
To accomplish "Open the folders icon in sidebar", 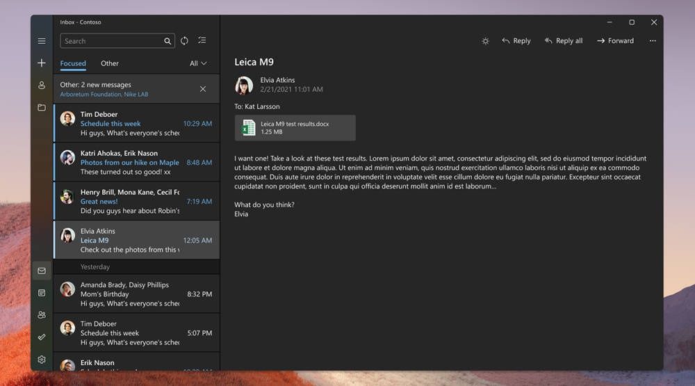I will click(42, 107).
